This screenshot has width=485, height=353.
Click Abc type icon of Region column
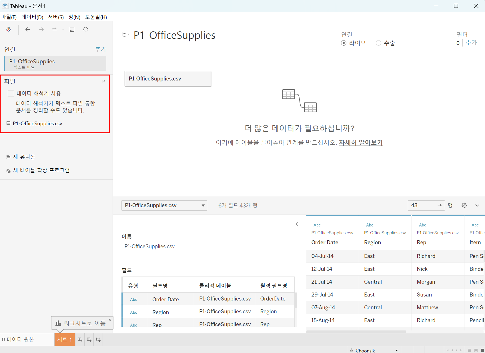tap(370, 225)
